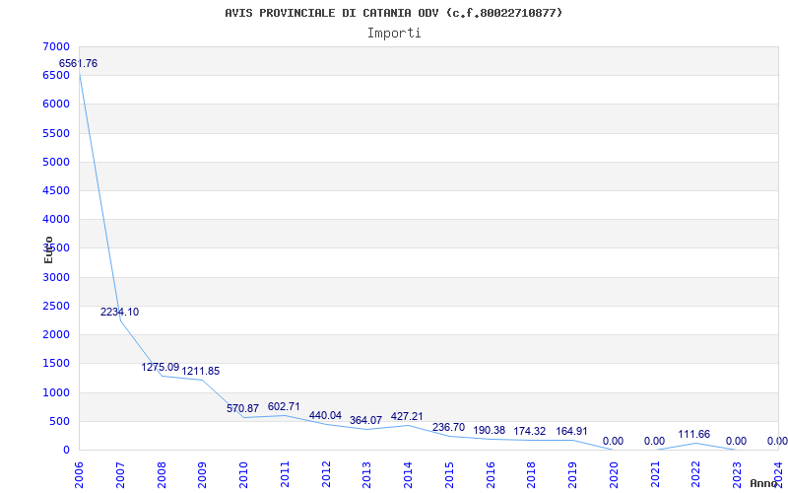This screenshot has width=788, height=493.
Task: Click the 0.00 value above 2021
Action: 654,441
